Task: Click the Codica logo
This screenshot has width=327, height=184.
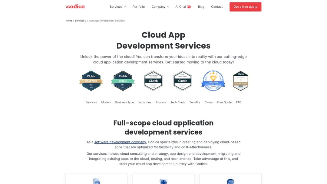Action: (x=75, y=7)
